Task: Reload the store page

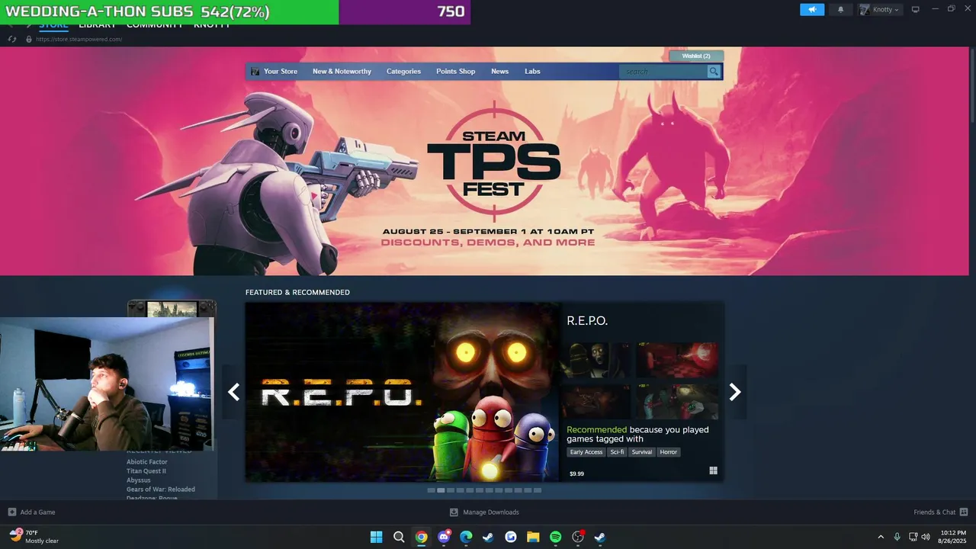Action: coord(12,39)
